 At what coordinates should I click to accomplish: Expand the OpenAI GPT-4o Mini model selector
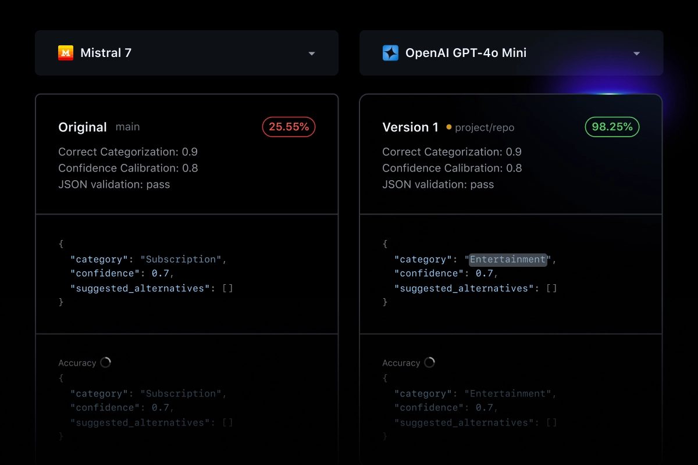(x=511, y=53)
